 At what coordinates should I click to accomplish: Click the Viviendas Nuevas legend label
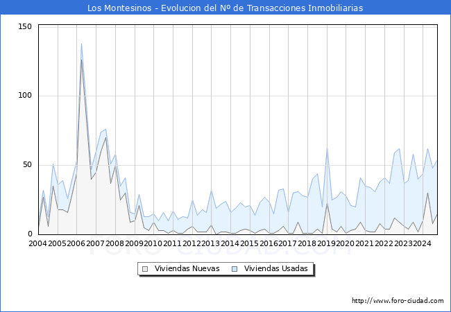pyautogui.click(x=187, y=268)
